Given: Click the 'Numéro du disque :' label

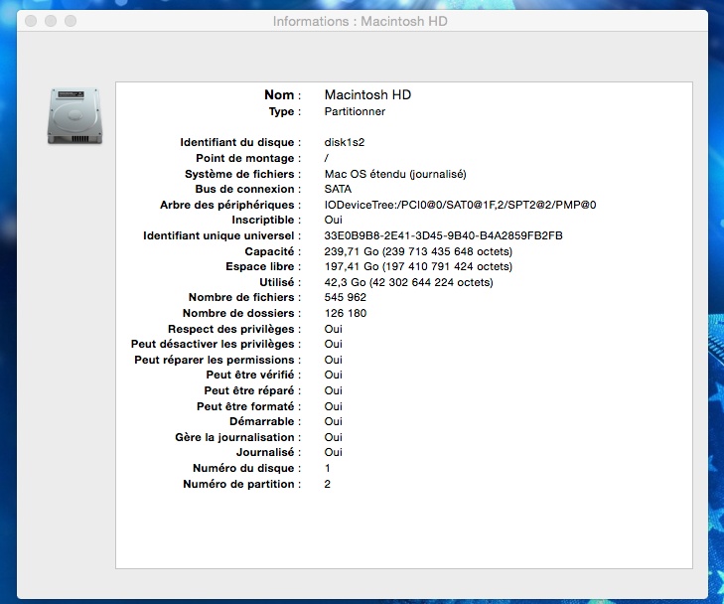Looking at the screenshot, I should 247,468.
